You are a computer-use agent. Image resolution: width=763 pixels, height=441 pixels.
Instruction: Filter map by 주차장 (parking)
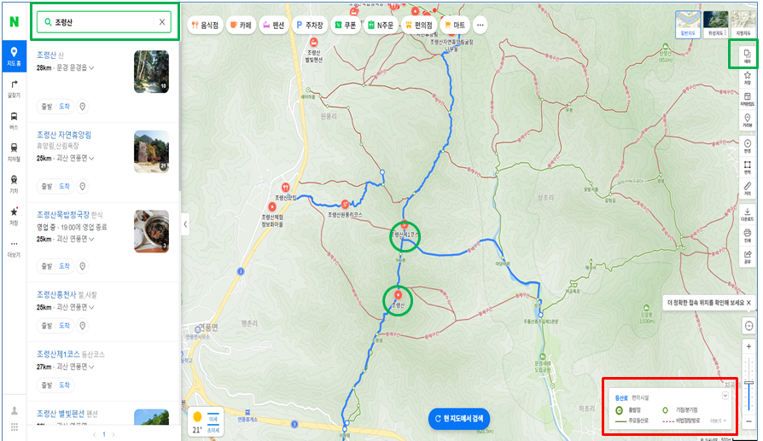click(x=310, y=25)
